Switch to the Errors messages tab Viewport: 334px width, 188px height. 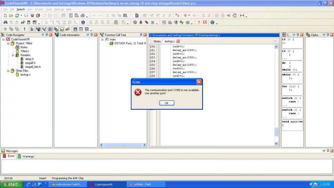[9, 156]
